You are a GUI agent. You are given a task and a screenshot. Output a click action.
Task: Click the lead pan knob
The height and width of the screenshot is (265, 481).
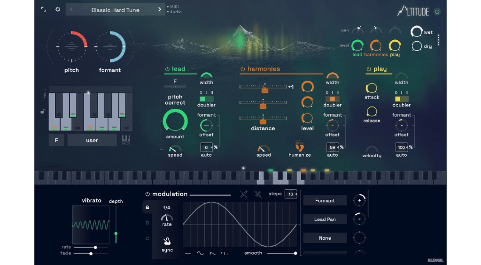point(357,30)
